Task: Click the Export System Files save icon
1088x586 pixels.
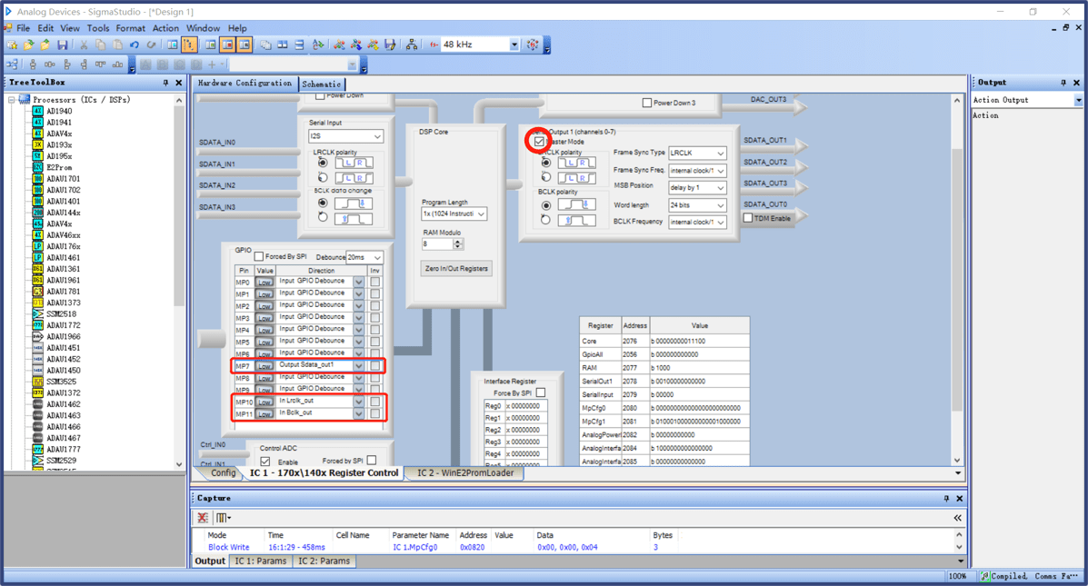Action: (389, 44)
